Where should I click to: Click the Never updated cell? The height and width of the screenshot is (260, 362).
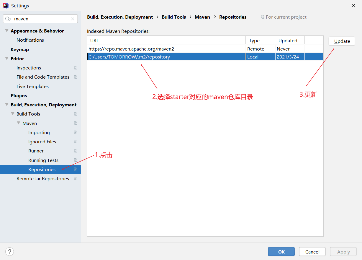(290, 49)
